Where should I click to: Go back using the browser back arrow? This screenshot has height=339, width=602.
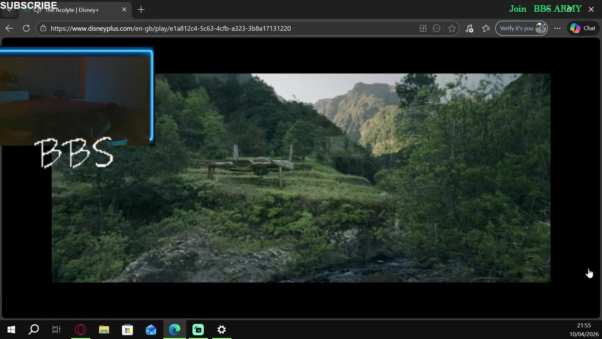[9, 28]
